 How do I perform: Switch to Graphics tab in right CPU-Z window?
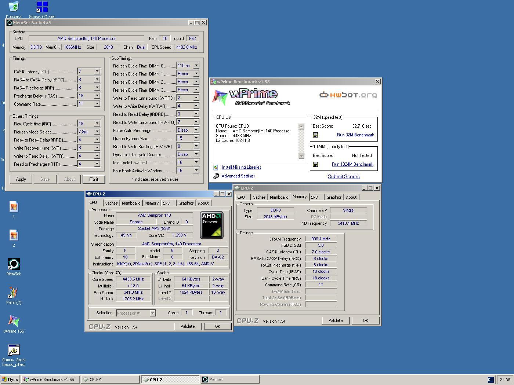[x=334, y=197]
